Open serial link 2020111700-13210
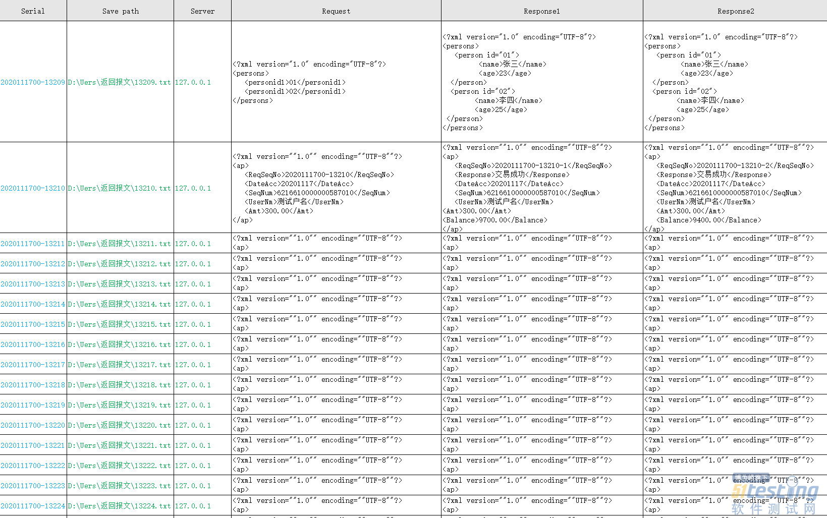Viewport: 827px width, 518px height. 33,188
